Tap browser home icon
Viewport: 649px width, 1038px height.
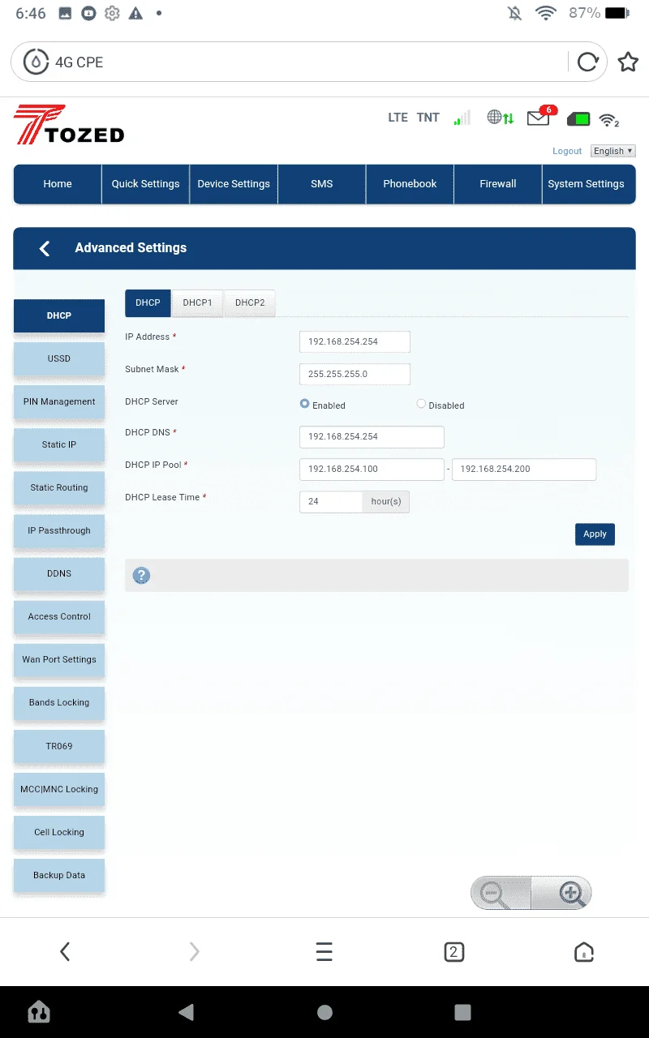click(x=584, y=952)
